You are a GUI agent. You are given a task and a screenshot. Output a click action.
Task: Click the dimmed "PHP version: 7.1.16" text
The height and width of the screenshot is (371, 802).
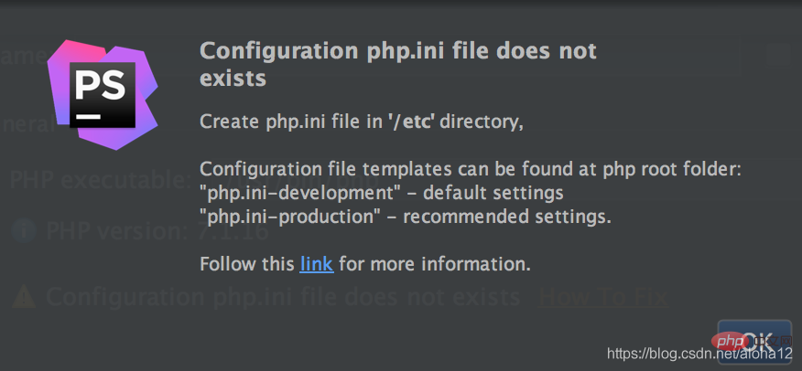click(157, 232)
